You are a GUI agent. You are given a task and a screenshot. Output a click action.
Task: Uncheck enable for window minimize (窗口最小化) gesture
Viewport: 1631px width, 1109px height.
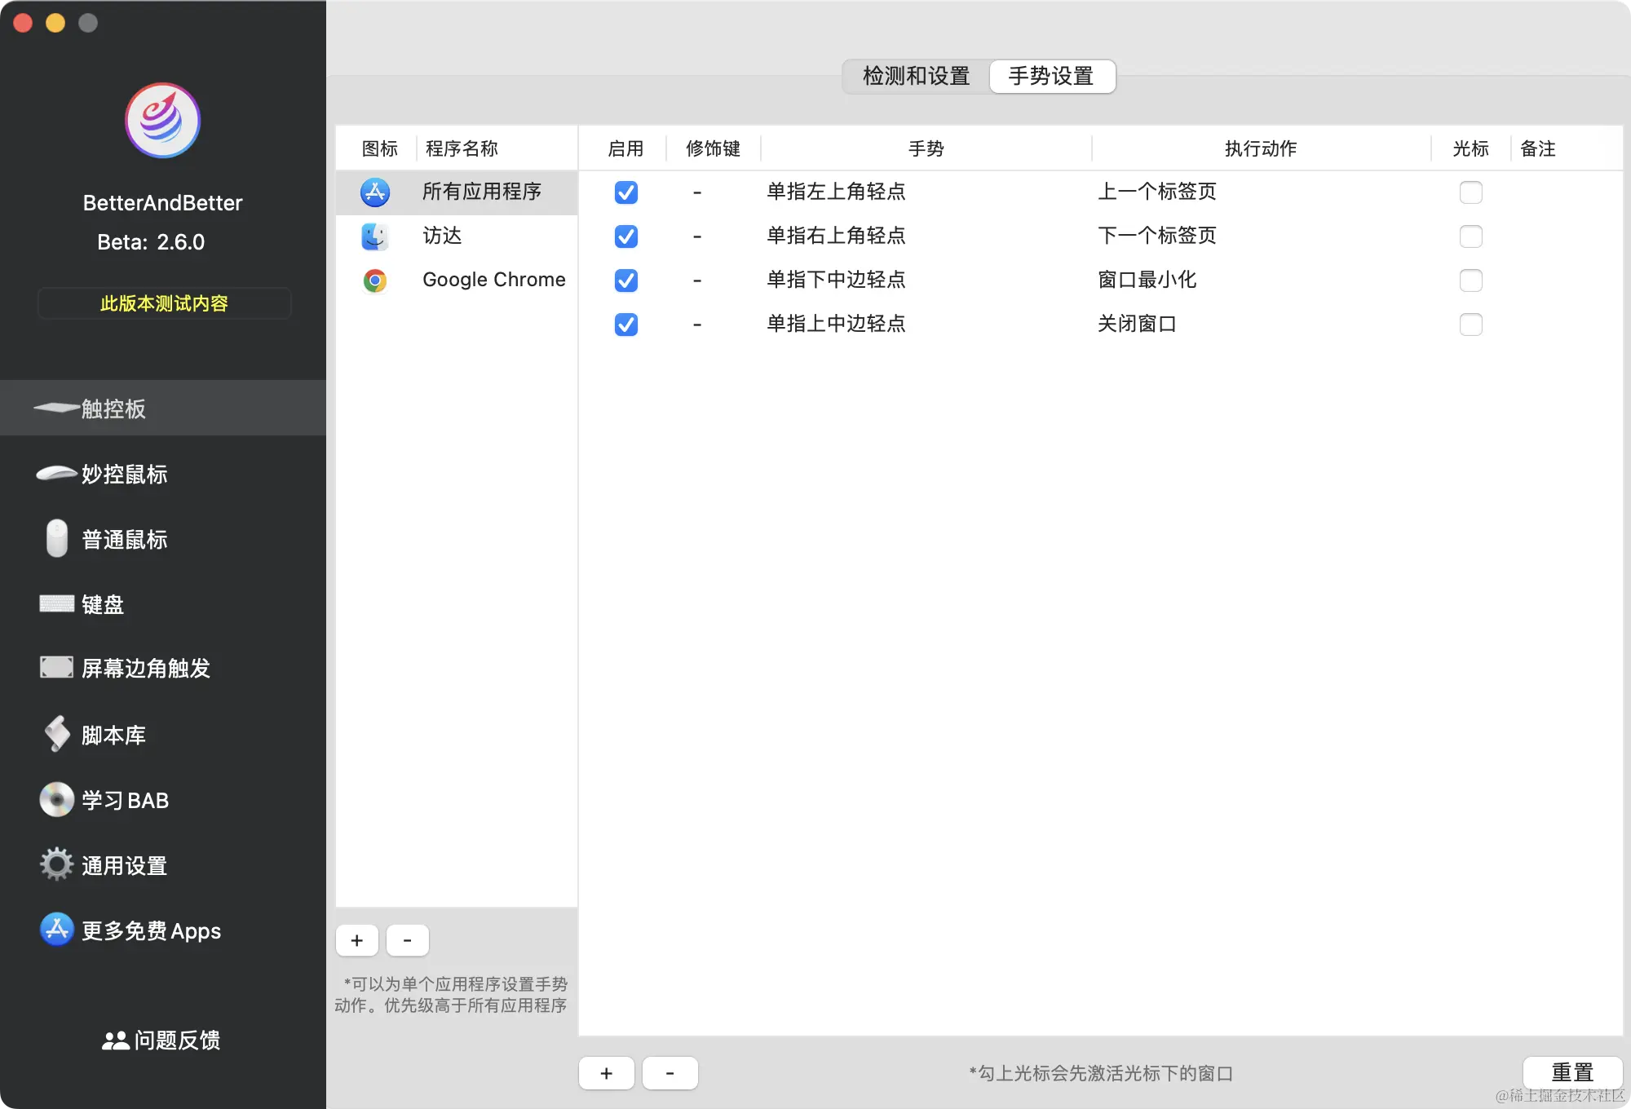click(x=625, y=281)
